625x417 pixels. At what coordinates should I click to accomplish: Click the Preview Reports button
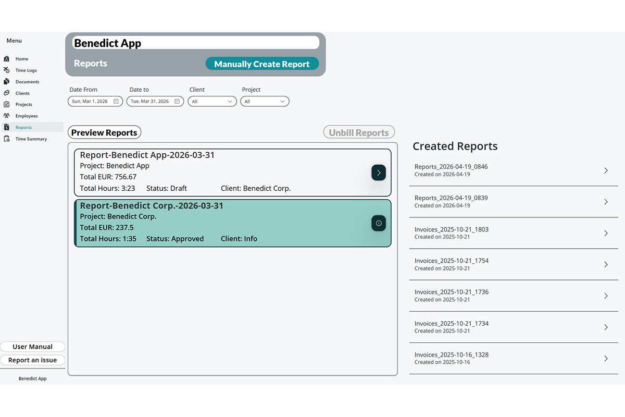[104, 132]
